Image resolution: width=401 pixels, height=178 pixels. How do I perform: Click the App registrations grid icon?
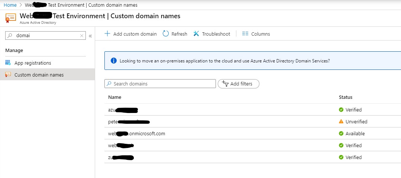pos(8,63)
